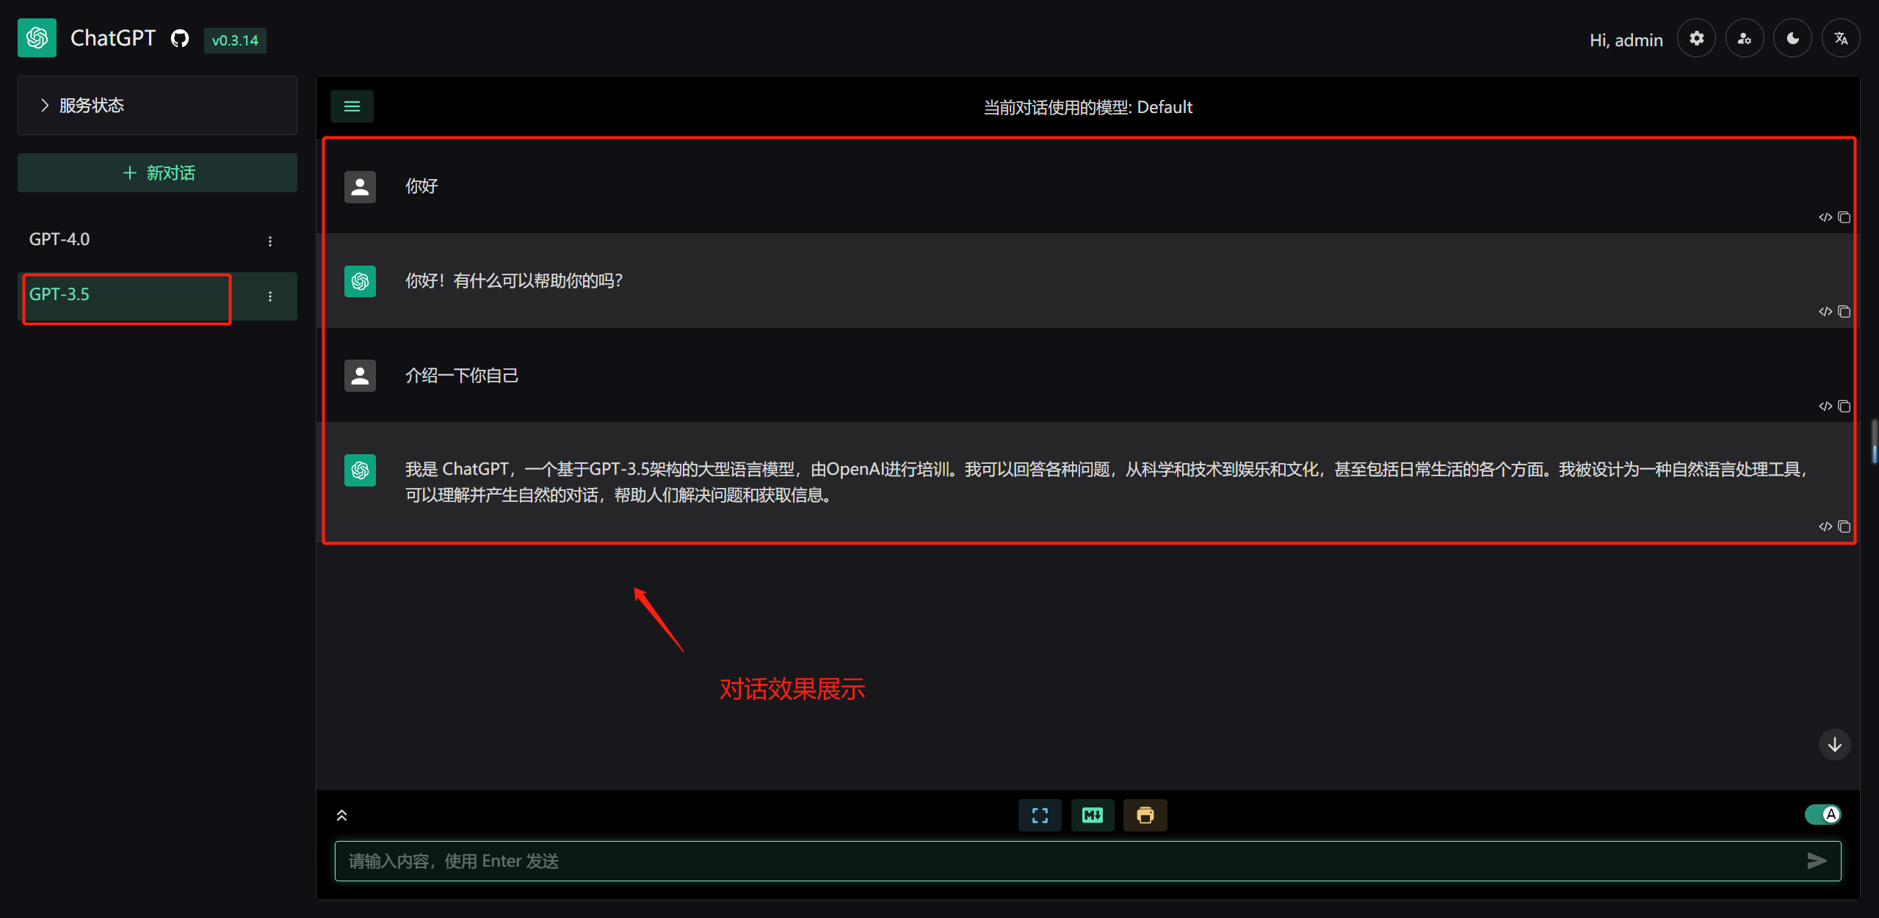Open the settings gear icon

pyautogui.click(x=1696, y=37)
